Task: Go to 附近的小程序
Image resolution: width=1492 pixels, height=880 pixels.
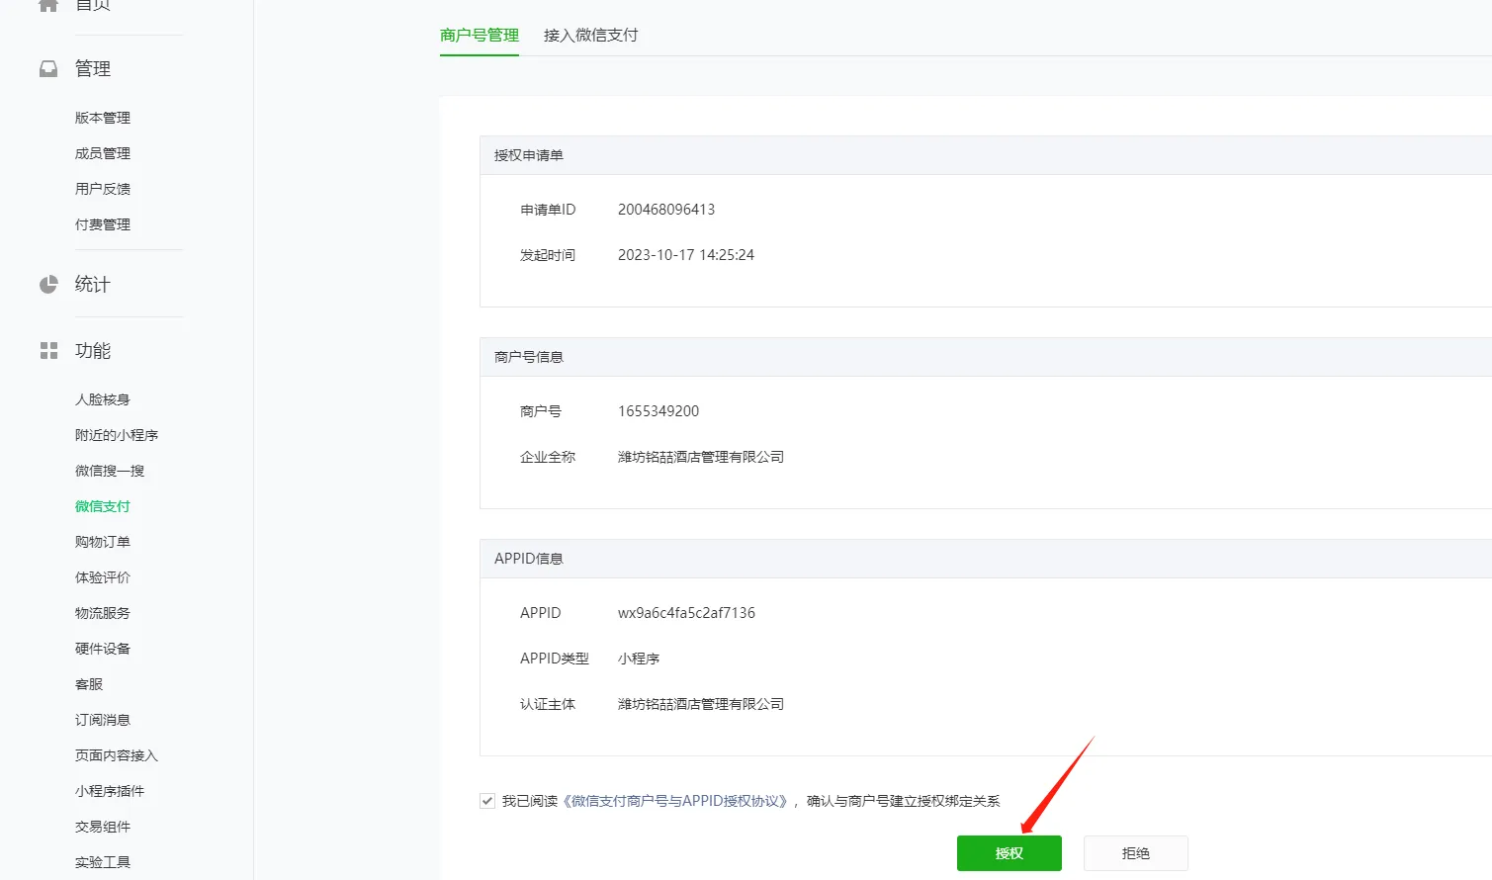Action: [116, 434]
